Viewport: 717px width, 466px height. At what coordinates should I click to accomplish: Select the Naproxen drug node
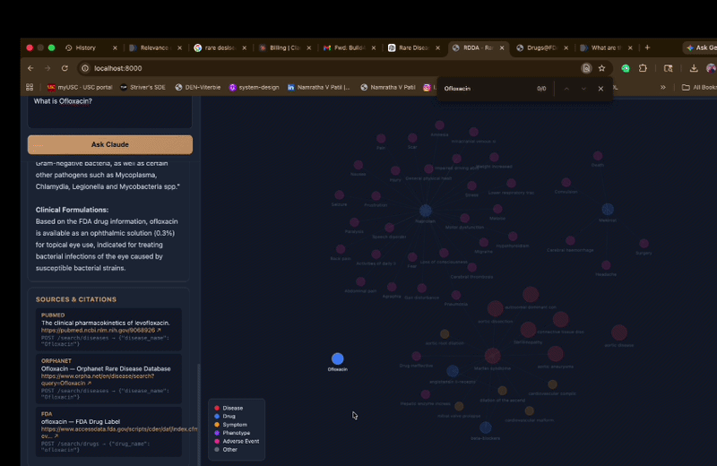(x=425, y=211)
